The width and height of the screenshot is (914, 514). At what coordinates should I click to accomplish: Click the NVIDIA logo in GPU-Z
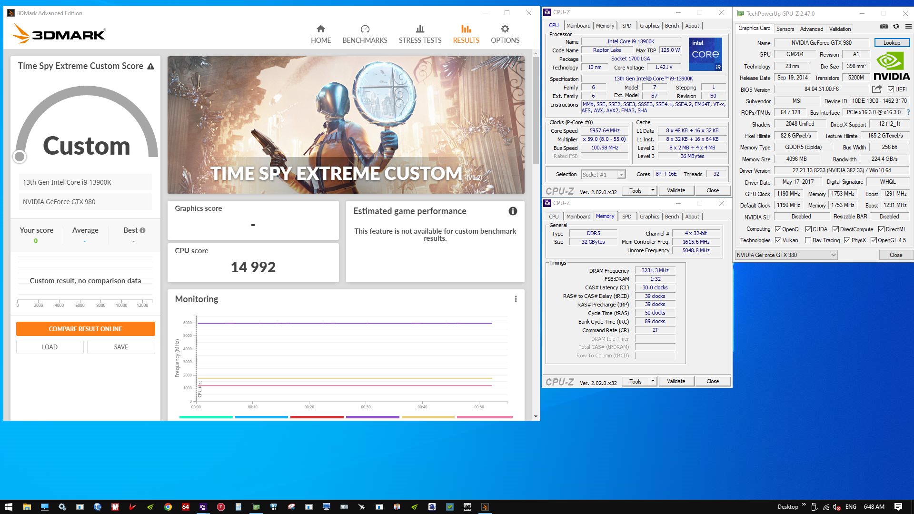tap(892, 66)
